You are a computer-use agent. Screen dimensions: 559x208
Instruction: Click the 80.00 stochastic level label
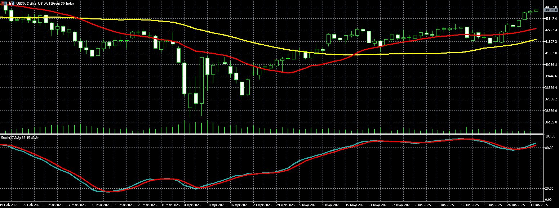pyautogui.click(x=550, y=148)
